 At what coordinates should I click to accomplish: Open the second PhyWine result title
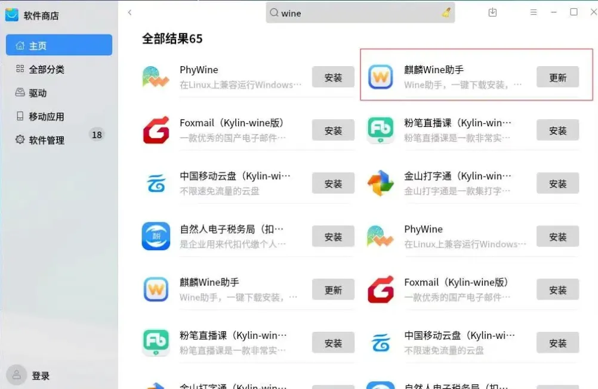(x=423, y=229)
